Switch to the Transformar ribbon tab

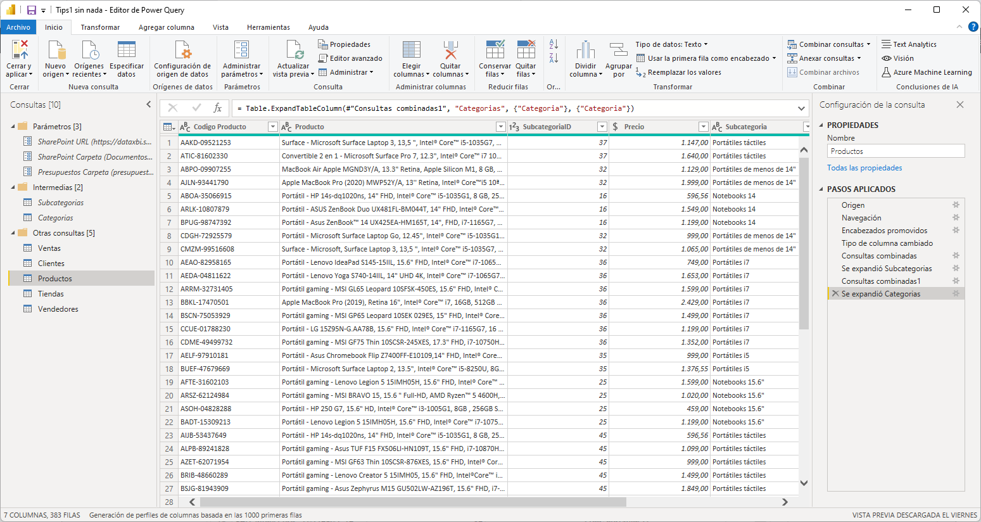[100, 27]
